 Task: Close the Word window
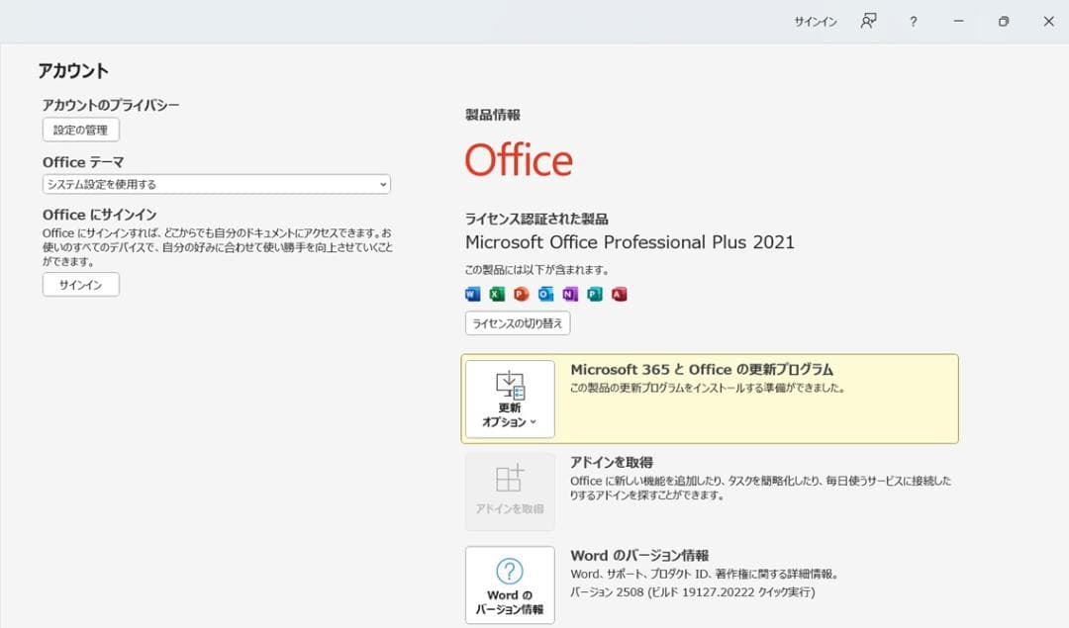pyautogui.click(x=1048, y=22)
